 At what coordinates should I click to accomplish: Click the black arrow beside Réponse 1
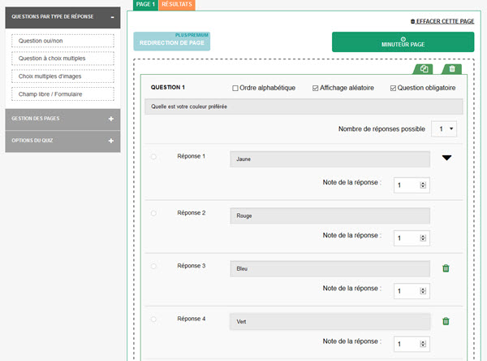click(446, 158)
